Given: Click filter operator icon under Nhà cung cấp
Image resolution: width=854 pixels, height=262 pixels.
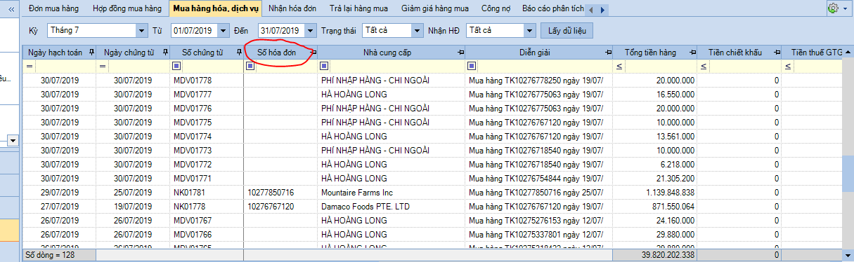Looking at the screenshot, I should click(x=323, y=66).
